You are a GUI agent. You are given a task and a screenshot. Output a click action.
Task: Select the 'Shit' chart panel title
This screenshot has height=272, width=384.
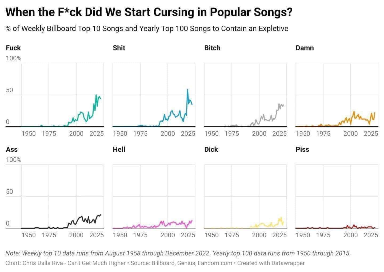coord(119,48)
